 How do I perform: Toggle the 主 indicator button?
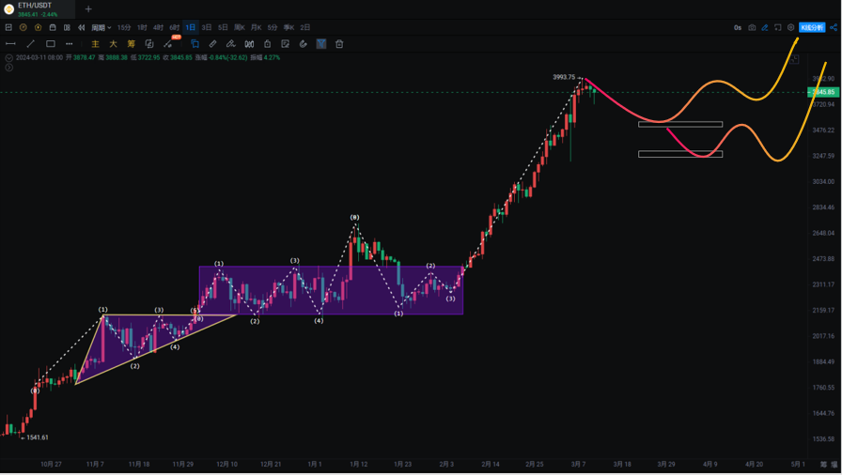click(x=95, y=44)
